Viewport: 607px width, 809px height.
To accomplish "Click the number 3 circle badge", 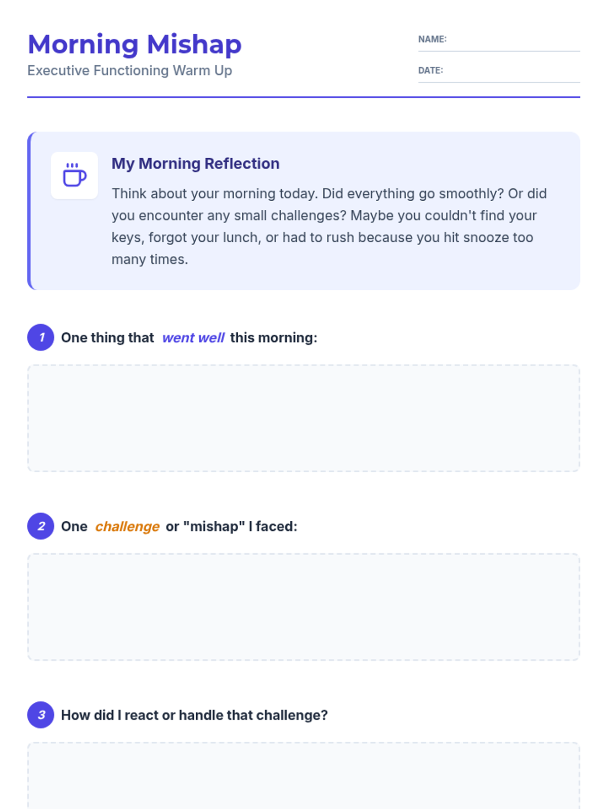I will 41,715.
